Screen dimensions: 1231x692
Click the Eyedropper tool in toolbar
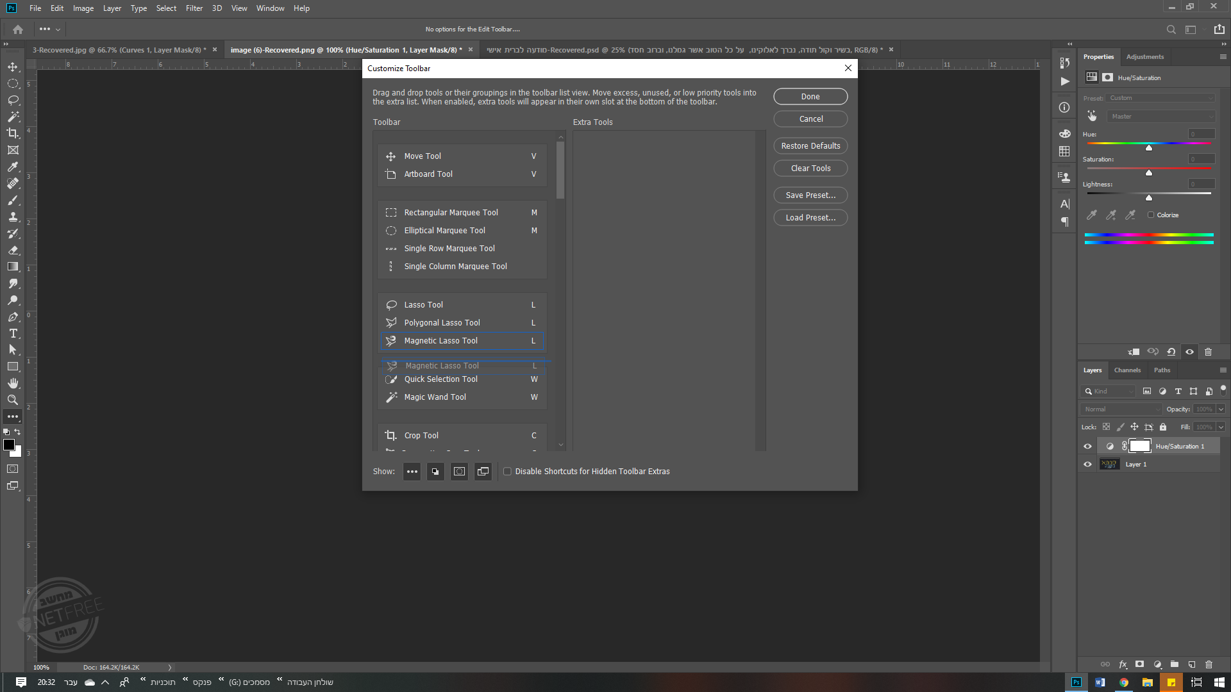pos(13,167)
